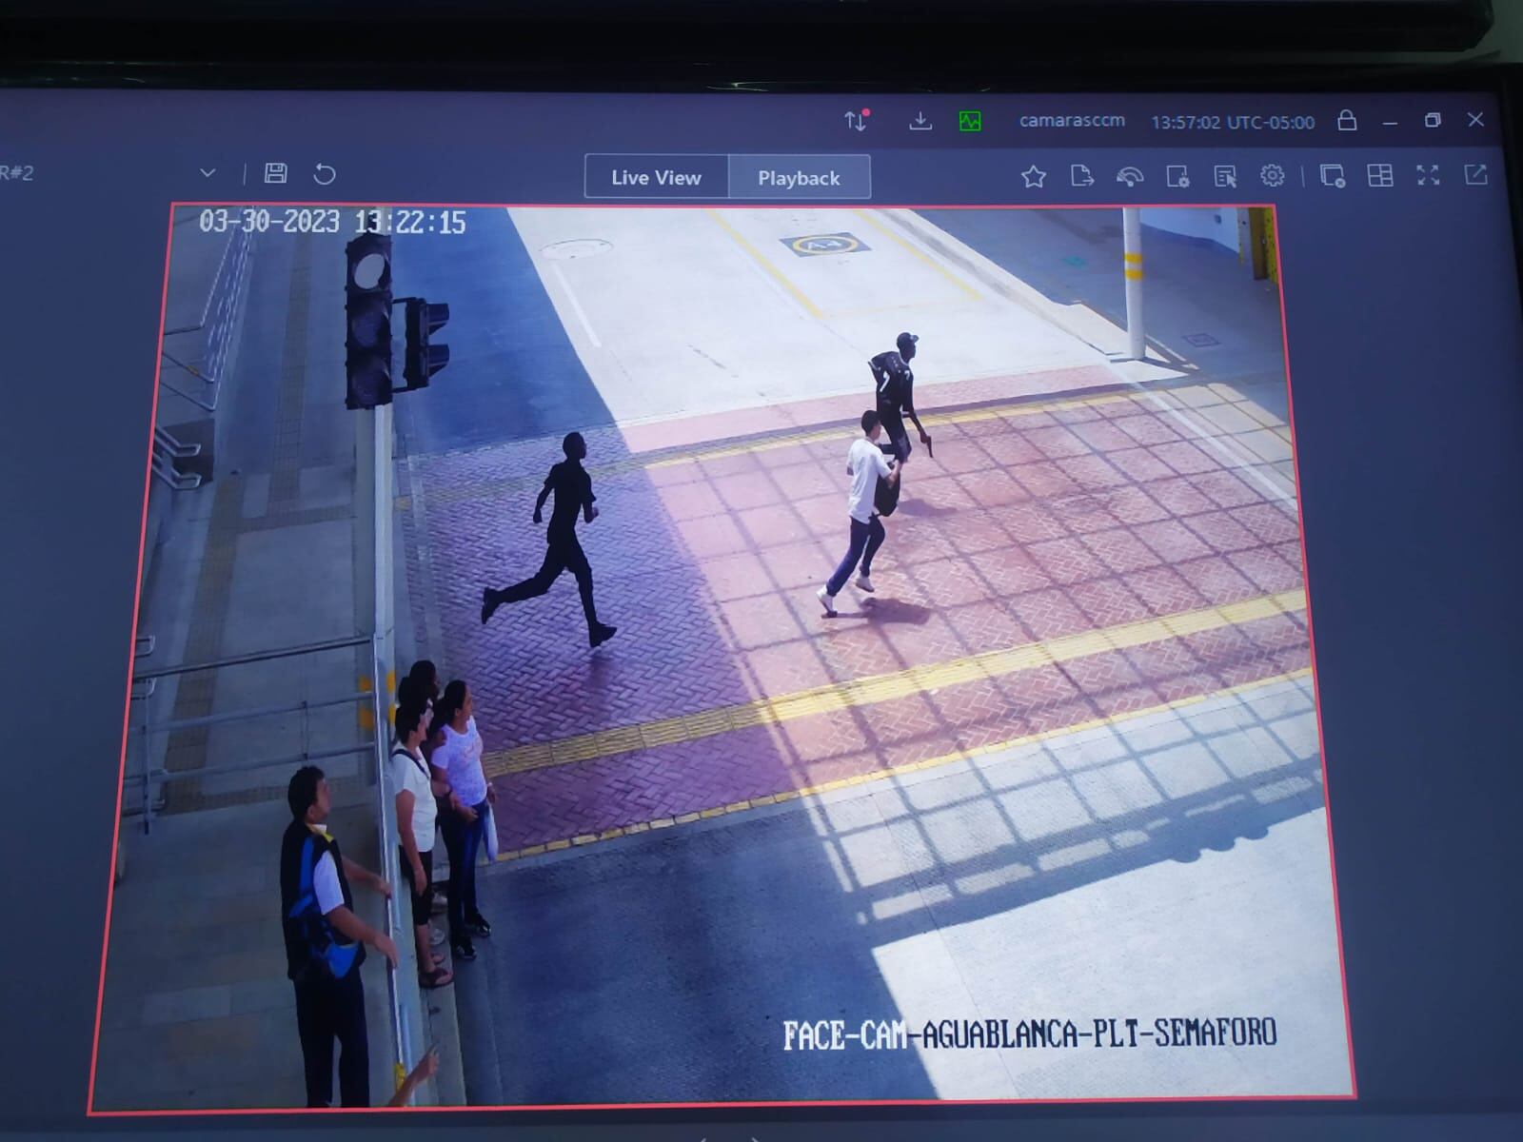
Task: Click the camarasccm user account name
Action: 1072,121
